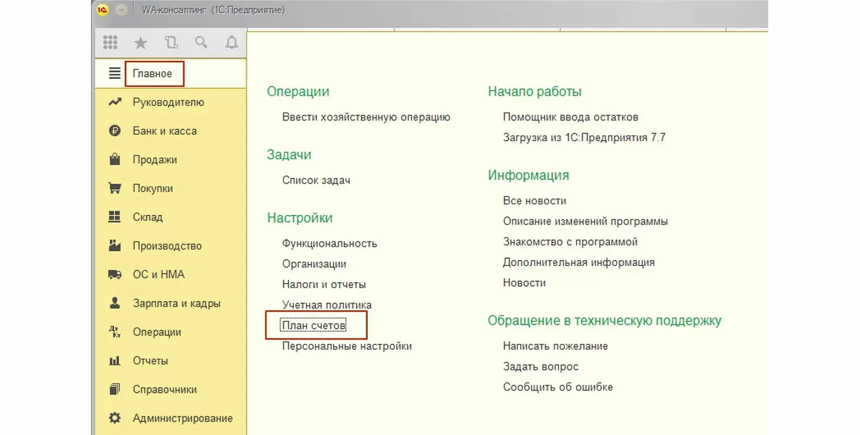Click the Search magnifier icon
The height and width of the screenshot is (435, 860).
201,43
